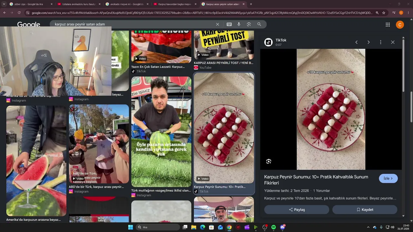Search by image with the Lens icon
This screenshot has height=232, width=413.
pos(249,24)
